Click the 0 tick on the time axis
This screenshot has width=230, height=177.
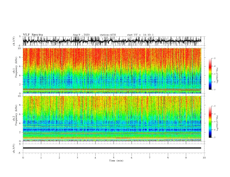(23, 158)
